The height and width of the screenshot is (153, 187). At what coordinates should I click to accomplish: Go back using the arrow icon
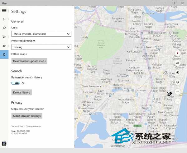pos(4,19)
